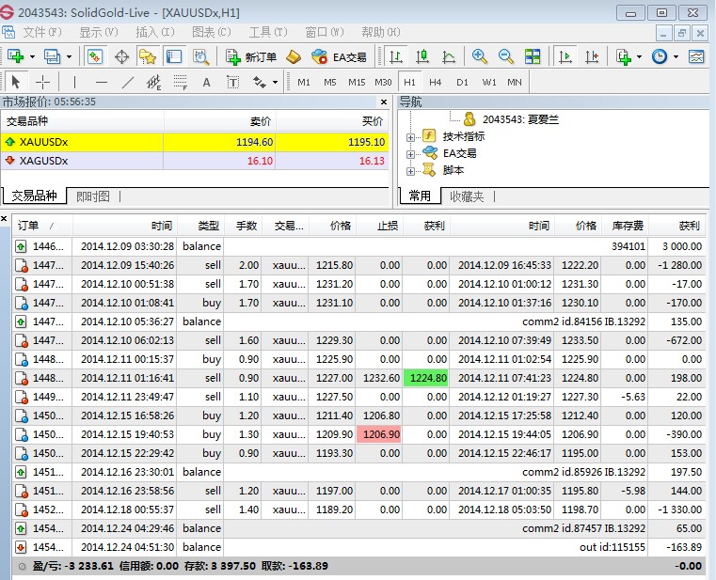Select candlestick chart type icon

tap(422, 56)
